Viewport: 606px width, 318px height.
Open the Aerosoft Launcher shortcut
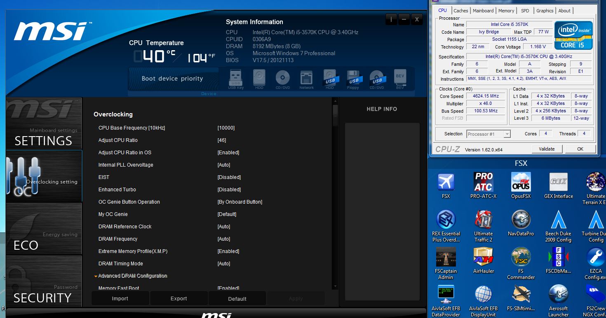pos(559,301)
